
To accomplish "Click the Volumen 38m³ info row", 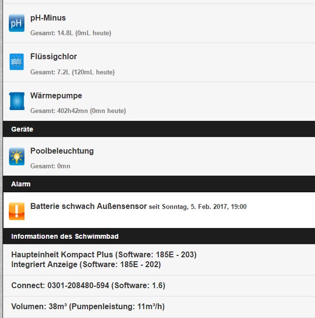I will [x=159, y=307].
